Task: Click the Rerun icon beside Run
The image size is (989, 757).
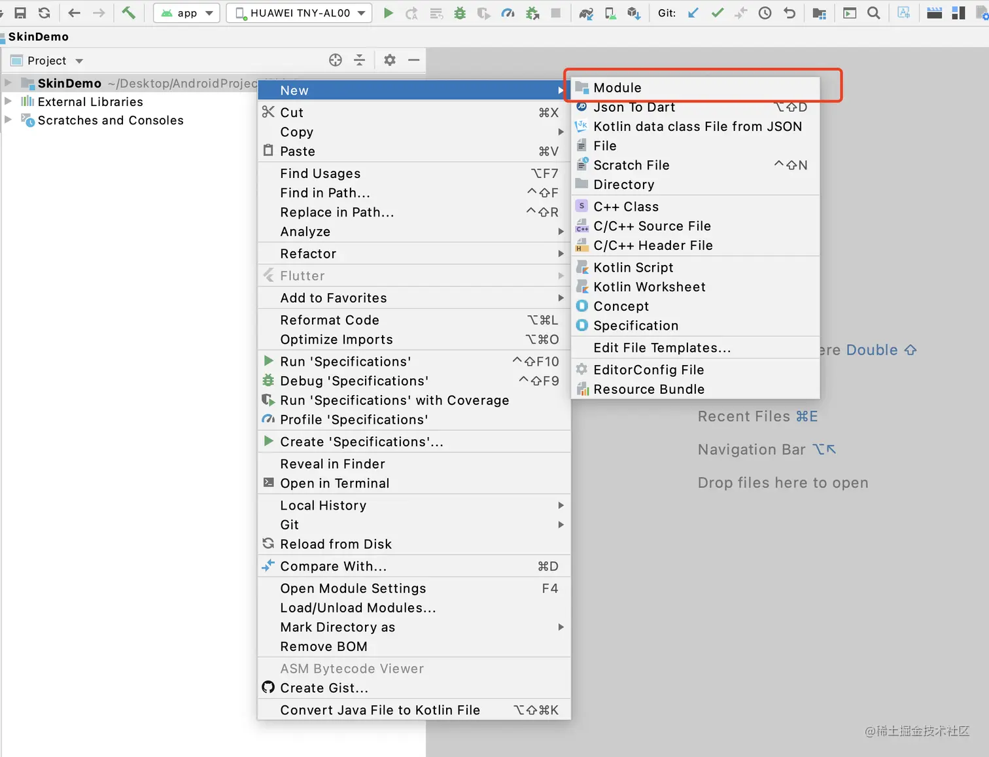Action: pyautogui.click(x=411, y=13)
